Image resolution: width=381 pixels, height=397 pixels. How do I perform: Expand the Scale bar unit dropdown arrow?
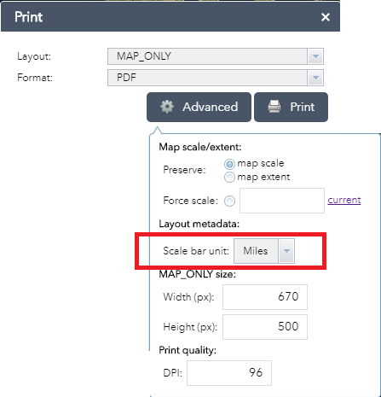click(286, 251)
